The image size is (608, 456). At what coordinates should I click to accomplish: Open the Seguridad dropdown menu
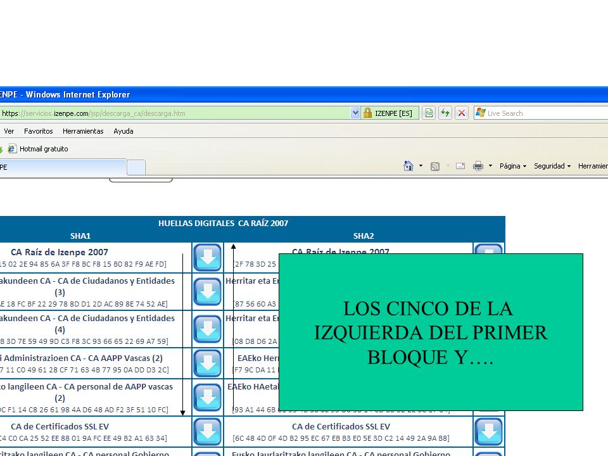tap(552, 166)
